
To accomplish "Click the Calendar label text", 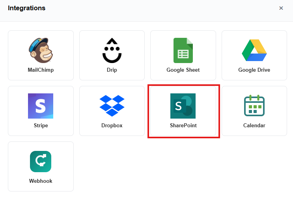I will pos(254,125).
